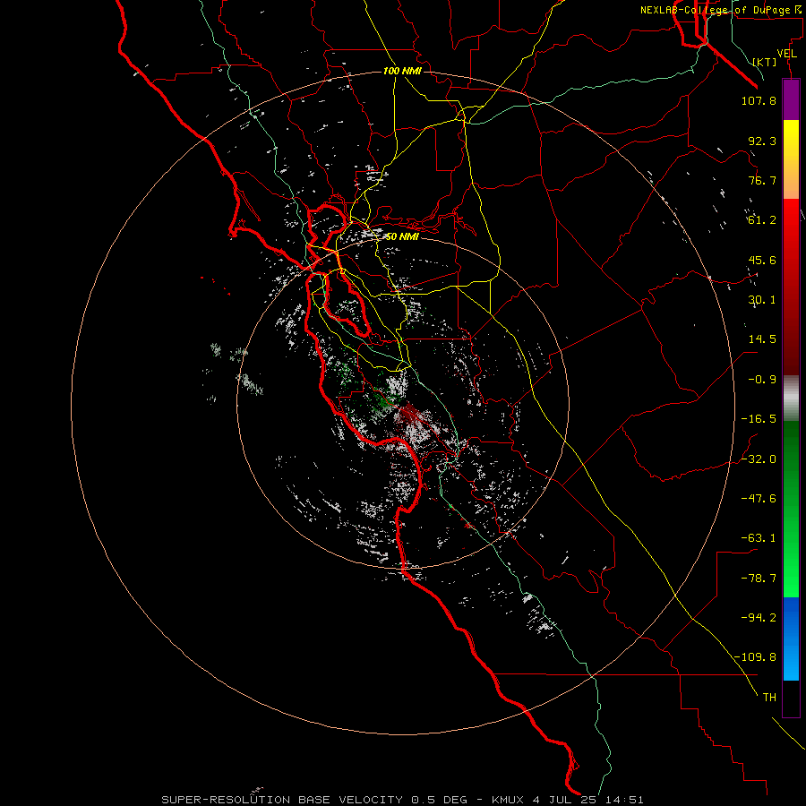Screen dimensions: 806x806
Task: Select the -109.8 velocity scale value
Action: coord(756,657)
